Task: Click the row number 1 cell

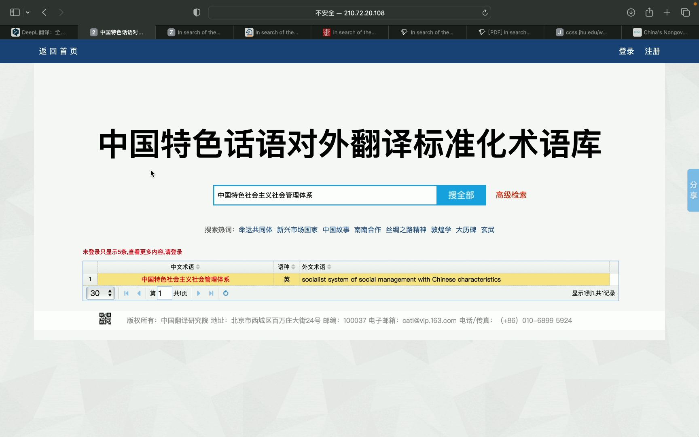Action: (90, 279)
